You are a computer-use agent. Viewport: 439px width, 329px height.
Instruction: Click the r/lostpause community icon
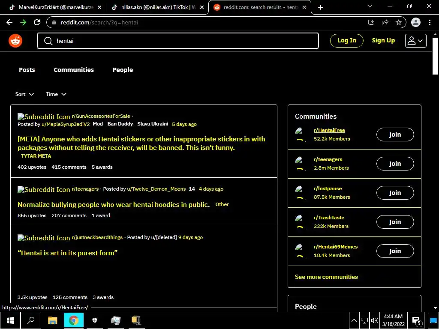pos(300,193)
